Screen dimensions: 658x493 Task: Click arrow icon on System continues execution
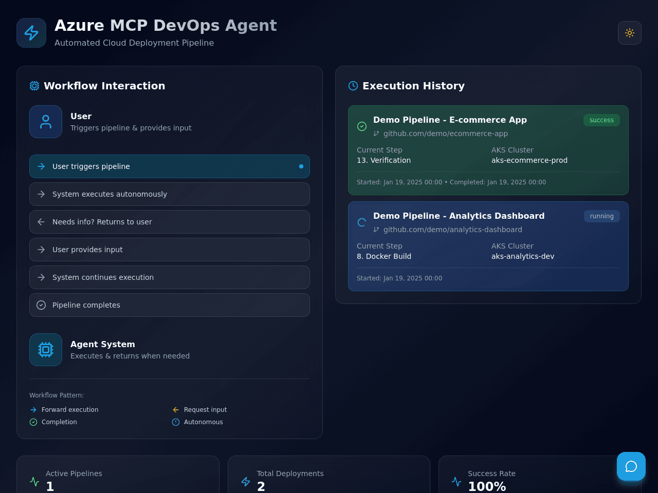click(x=41, y=277)
